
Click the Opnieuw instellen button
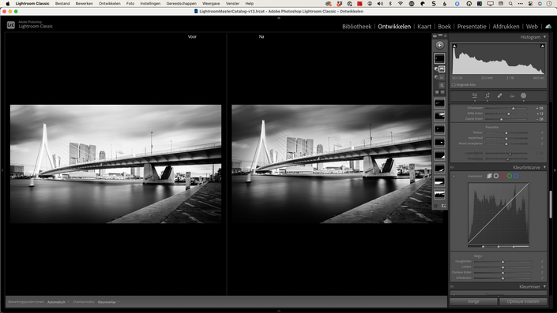(x=523, y=301)
